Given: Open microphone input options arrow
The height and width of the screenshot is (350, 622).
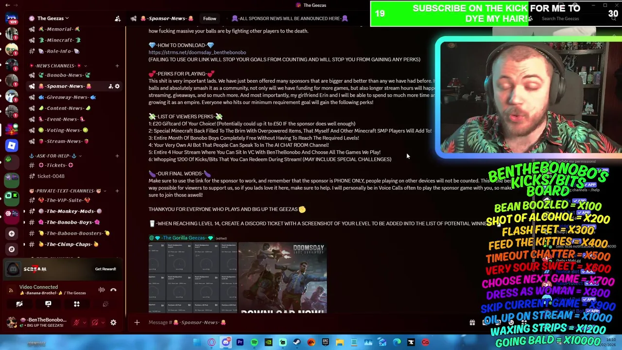Looking at the screenshot, I should [85, 322].
